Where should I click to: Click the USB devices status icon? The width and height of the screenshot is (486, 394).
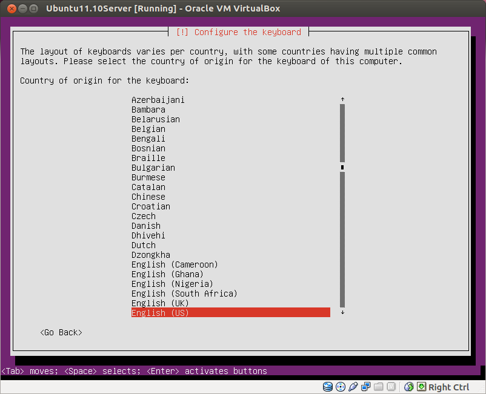(x=353, y=386)
